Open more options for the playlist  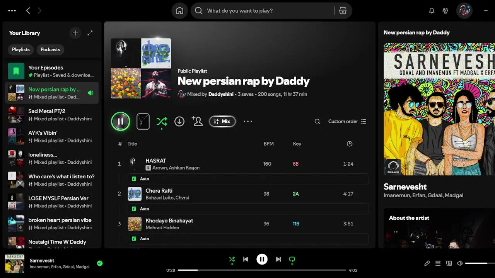[x=248, y=122]
